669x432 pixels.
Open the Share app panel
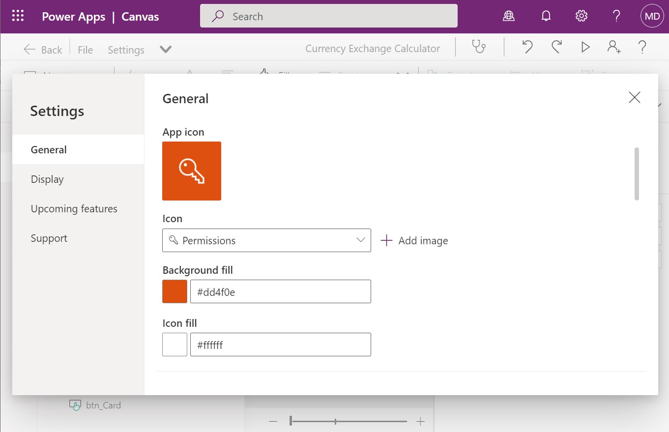(x=613, y=47)
